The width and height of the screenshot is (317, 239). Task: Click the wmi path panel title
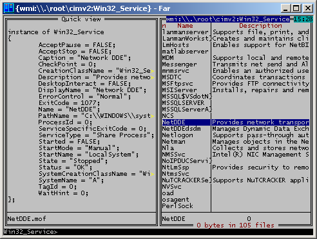point(228,19)
